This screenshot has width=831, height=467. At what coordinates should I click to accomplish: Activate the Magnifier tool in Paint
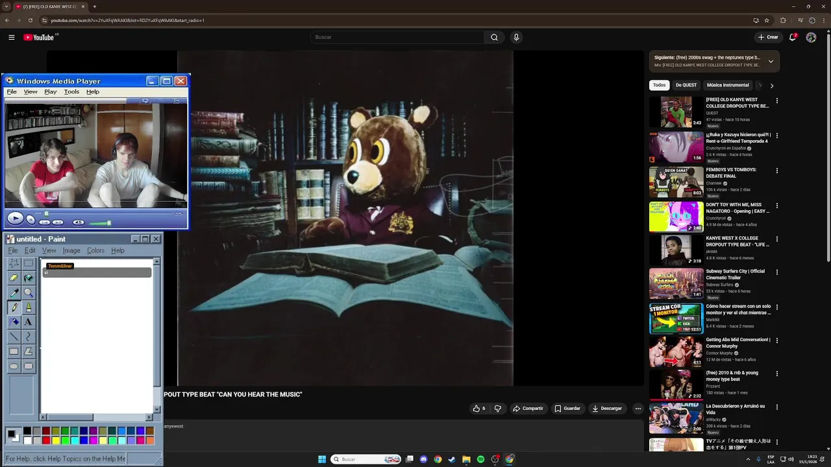pyautogui.click(x=29, y=293)
